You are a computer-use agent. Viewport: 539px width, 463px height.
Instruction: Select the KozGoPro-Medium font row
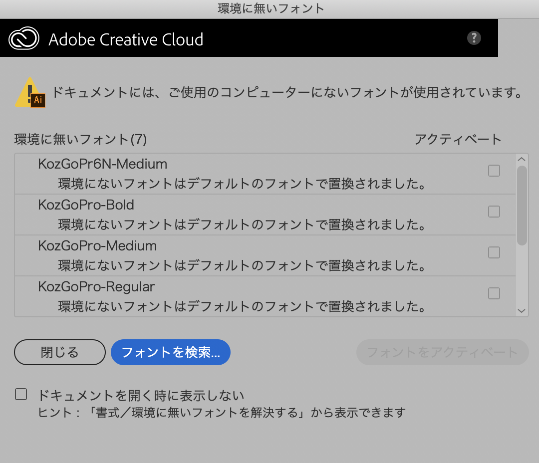click(265, 256)
